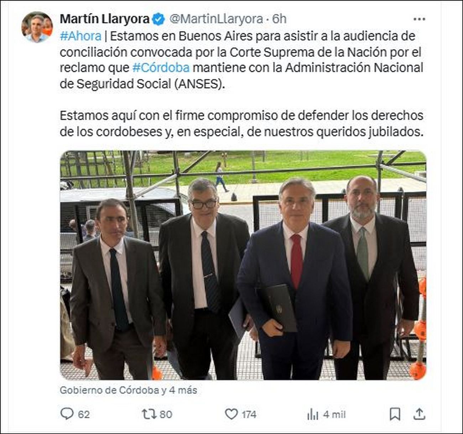The image size is (463, 434).
Task: Click the Gobierno de Córdoba y 4 más tag
Action: (x=128, y=390)
